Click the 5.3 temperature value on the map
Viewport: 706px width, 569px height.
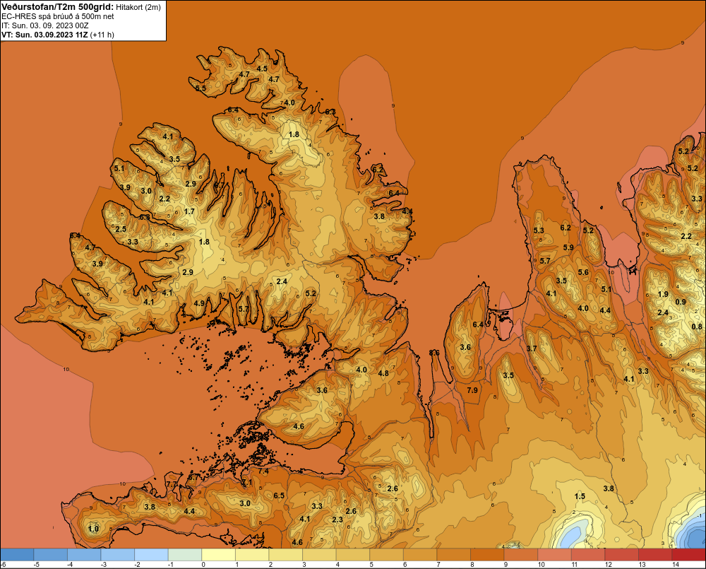tap(539, 230)
